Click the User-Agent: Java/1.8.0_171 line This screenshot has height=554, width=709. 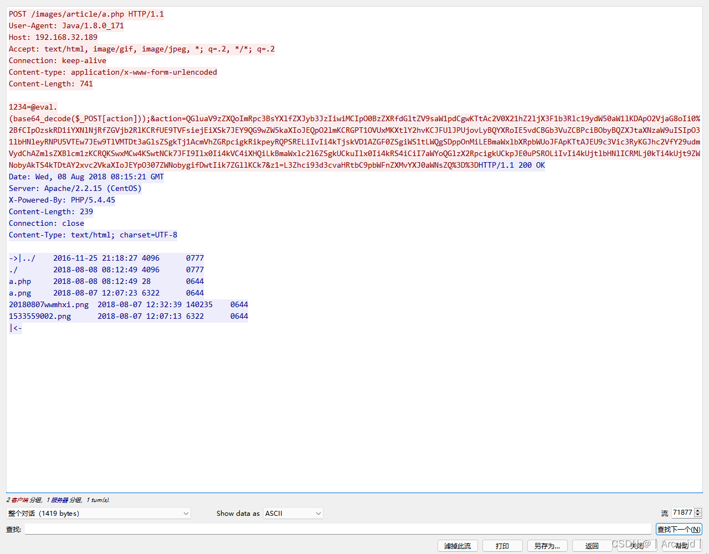coord(66,26)
